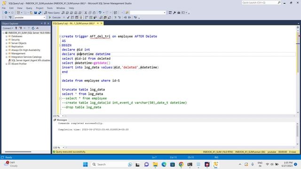Click the Toolbox icon near wrench
The width and height of the screenshot is (301, 169).
coord(179,13)
